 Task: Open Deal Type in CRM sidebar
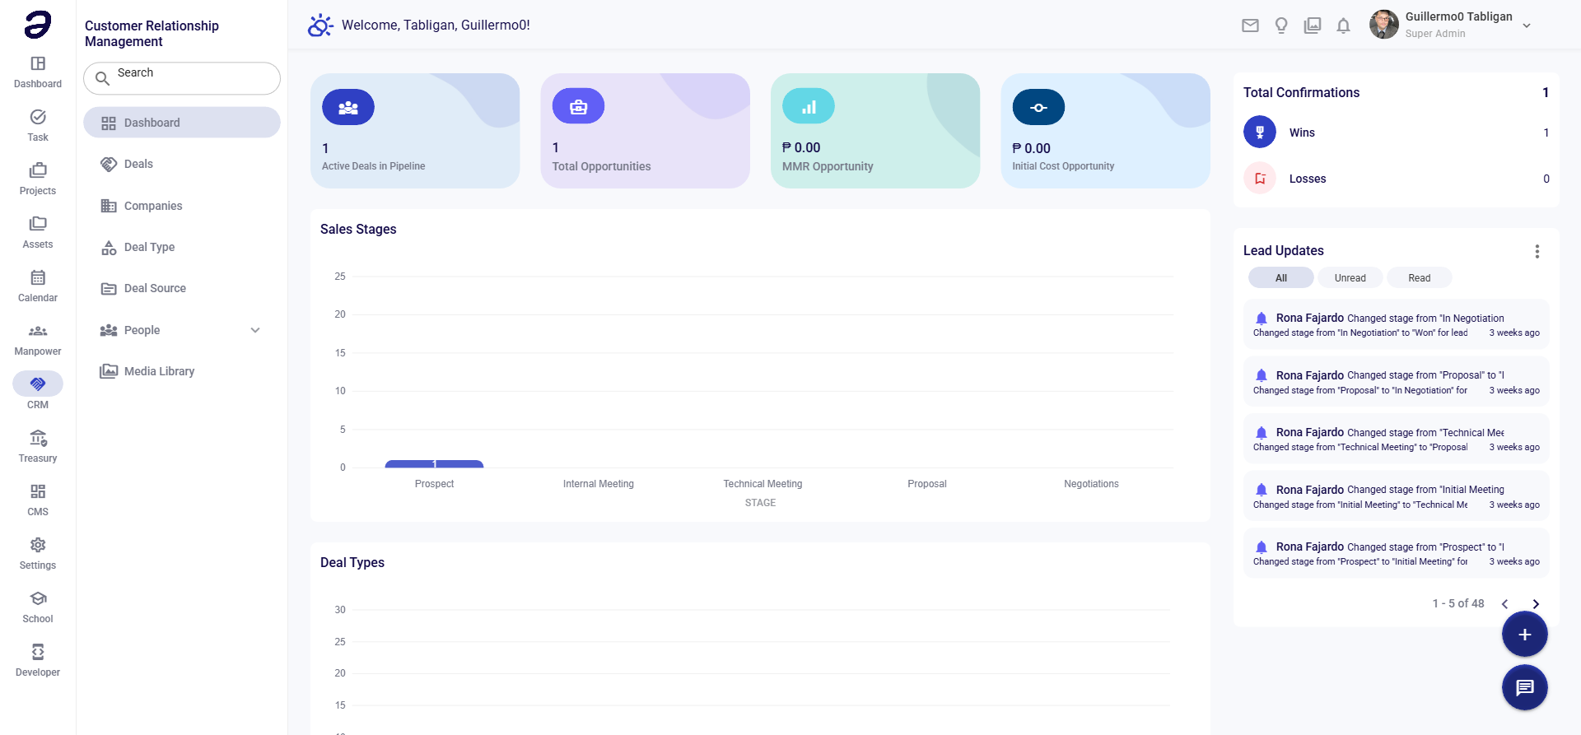[x=182, y=247]
